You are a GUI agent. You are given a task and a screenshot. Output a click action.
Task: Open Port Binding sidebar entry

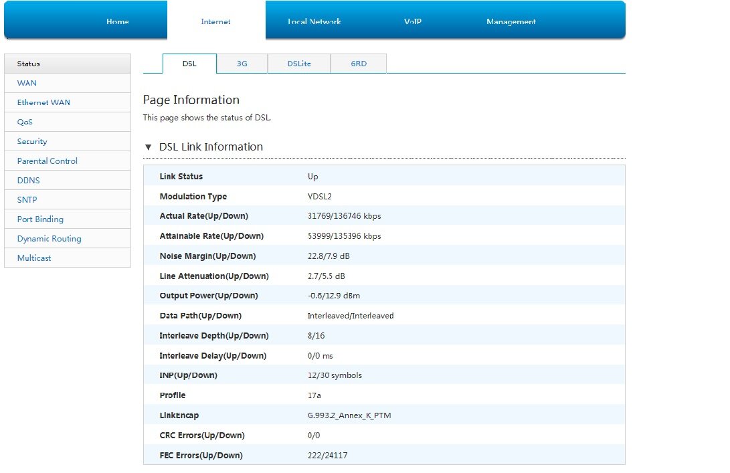pos(68,219)
